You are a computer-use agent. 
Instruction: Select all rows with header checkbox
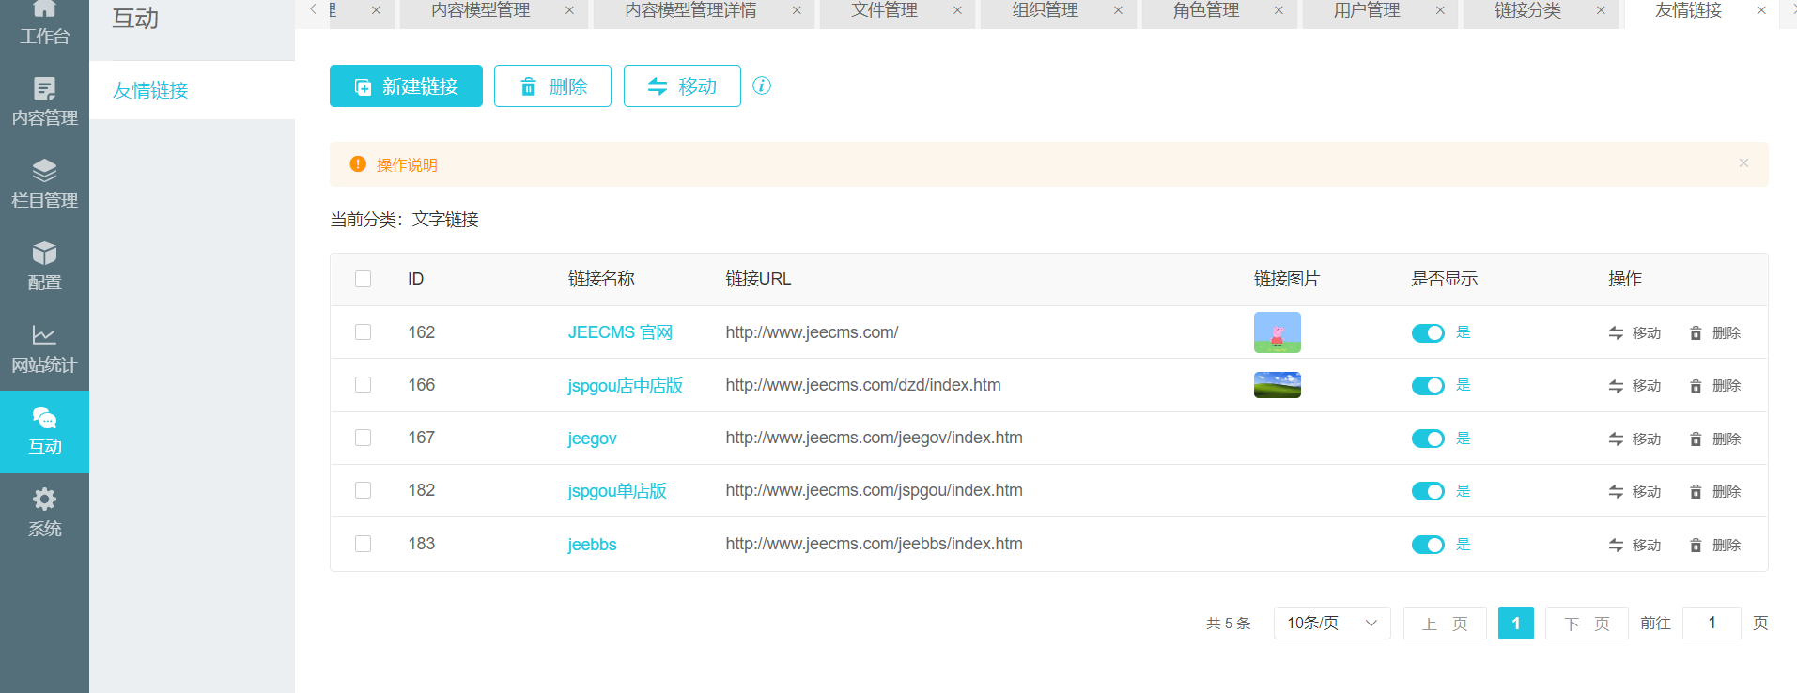click(x=364, y=279)
